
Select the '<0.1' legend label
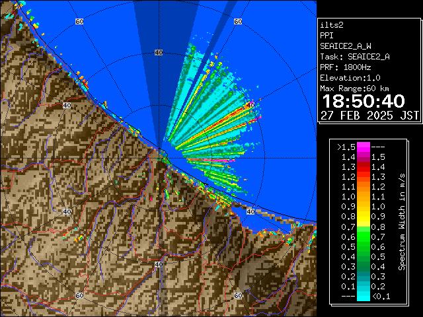[x=381, y=297]
